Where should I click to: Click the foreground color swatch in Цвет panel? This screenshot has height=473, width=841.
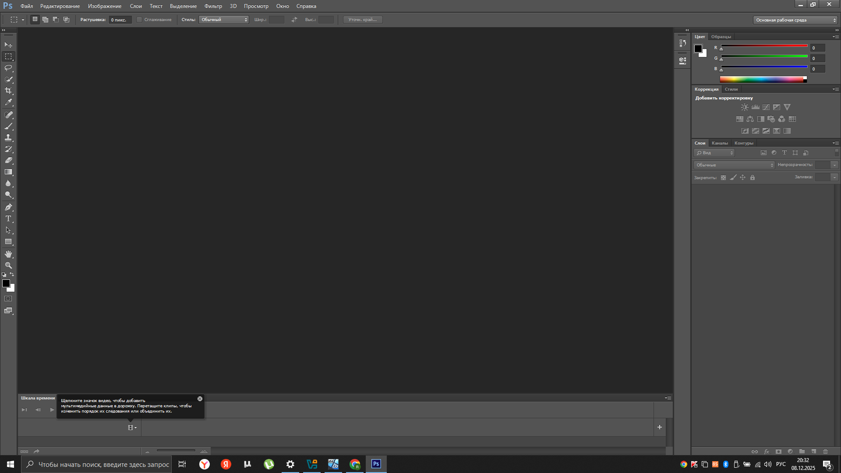point(698,48)
